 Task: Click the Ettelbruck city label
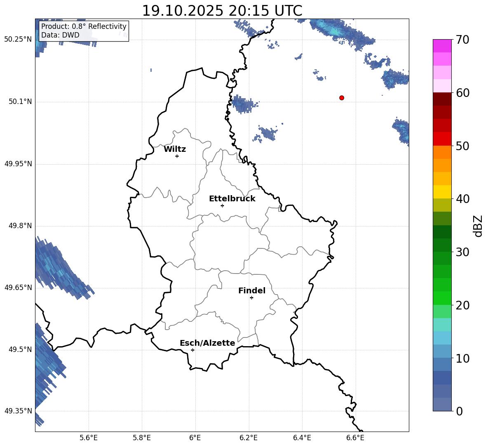[x=232, y=199]
